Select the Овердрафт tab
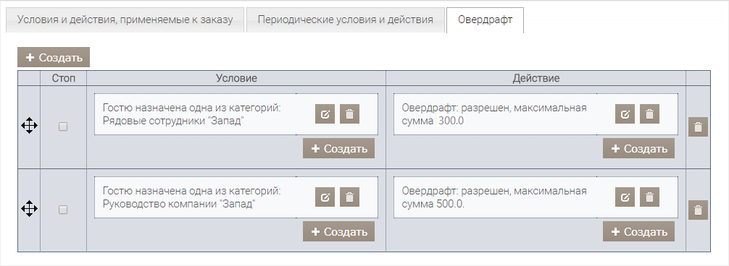This screenshot has width=729, height=266. tap(485, 20)
